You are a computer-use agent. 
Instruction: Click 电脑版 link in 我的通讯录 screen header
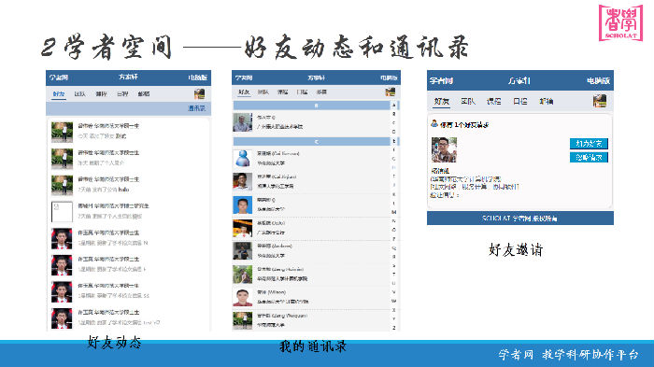[x=390, y=78]
